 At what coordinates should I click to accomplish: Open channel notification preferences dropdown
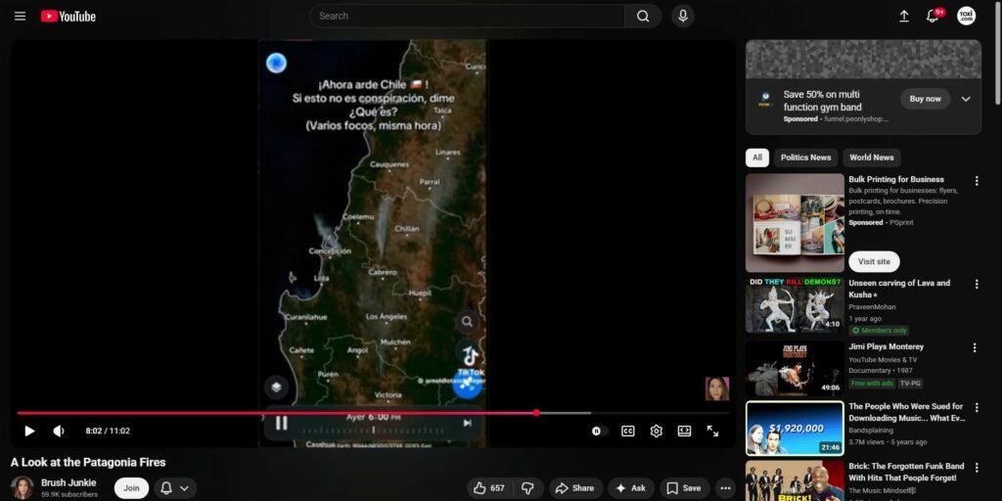tap(174, 488)
